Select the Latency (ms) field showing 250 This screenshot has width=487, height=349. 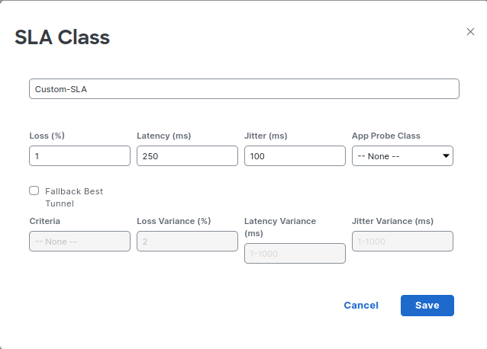187,156
